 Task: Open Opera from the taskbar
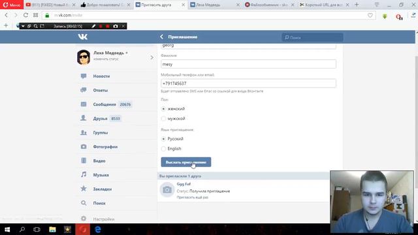[83, 229]
